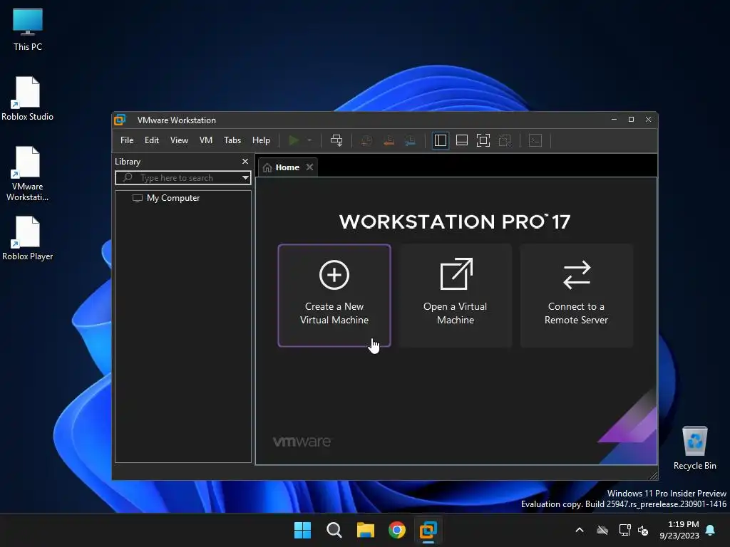Toggle the thumbnail bar view icon
730x547 pixels.
pos(462,140)
